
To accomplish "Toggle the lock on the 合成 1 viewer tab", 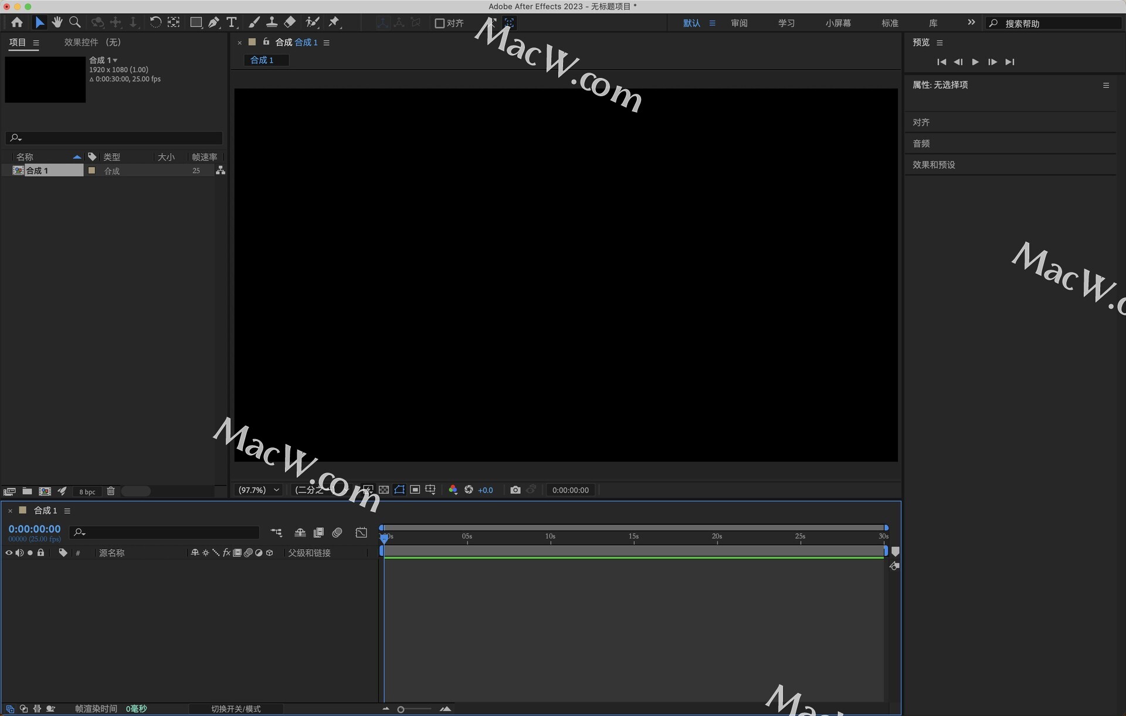I will point(266,42).
